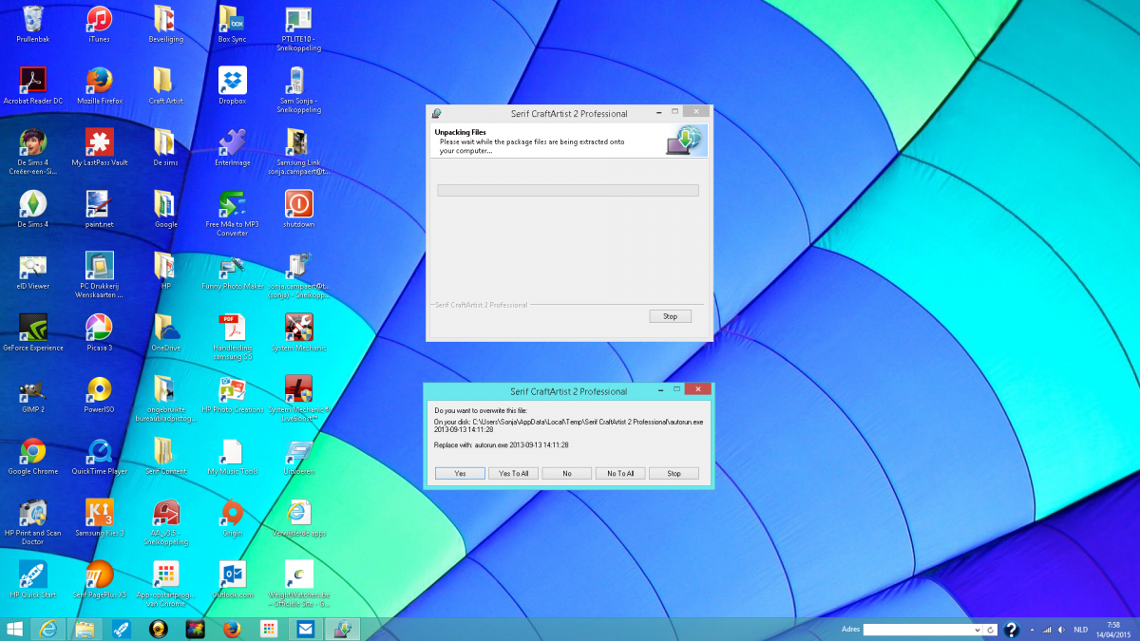
Task: Click Yes in the overwrite dialog
Action: coord(460,473)
